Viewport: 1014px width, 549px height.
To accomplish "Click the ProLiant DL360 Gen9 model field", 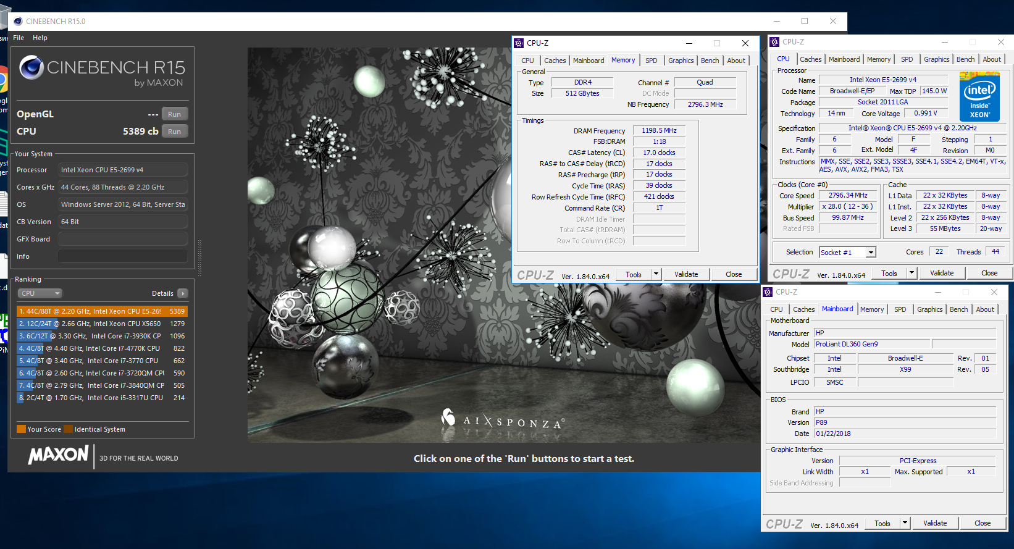I will 871,345.
